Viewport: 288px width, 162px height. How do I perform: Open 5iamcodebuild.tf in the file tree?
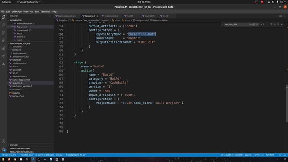(20, 76)
